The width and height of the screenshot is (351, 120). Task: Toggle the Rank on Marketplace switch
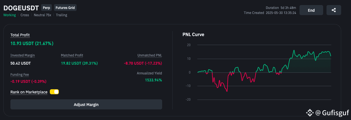pyautogui.click(x=54, y=92)
